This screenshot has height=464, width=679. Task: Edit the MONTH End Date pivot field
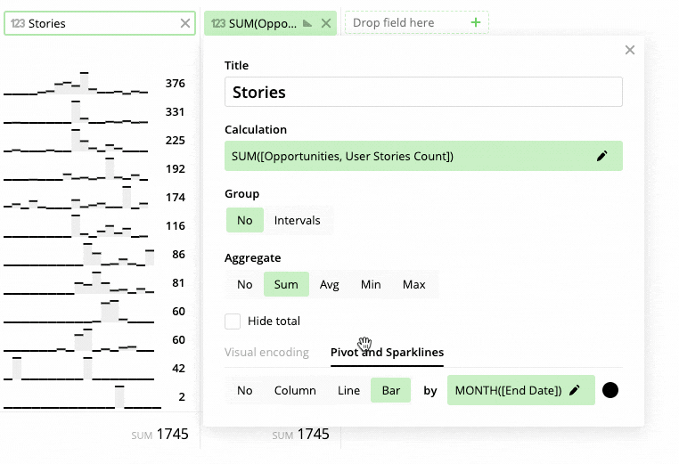point(575,390)
